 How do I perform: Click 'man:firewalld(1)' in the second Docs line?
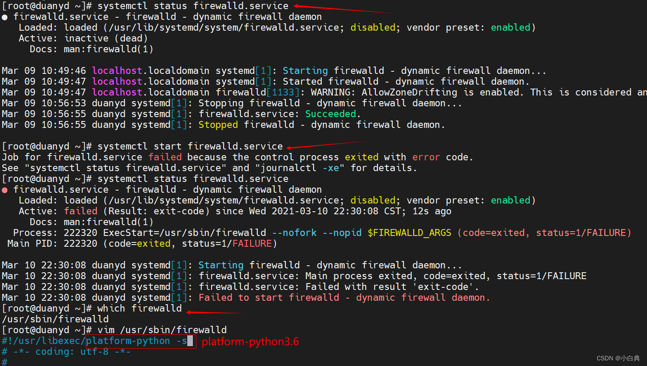[109, 222]
